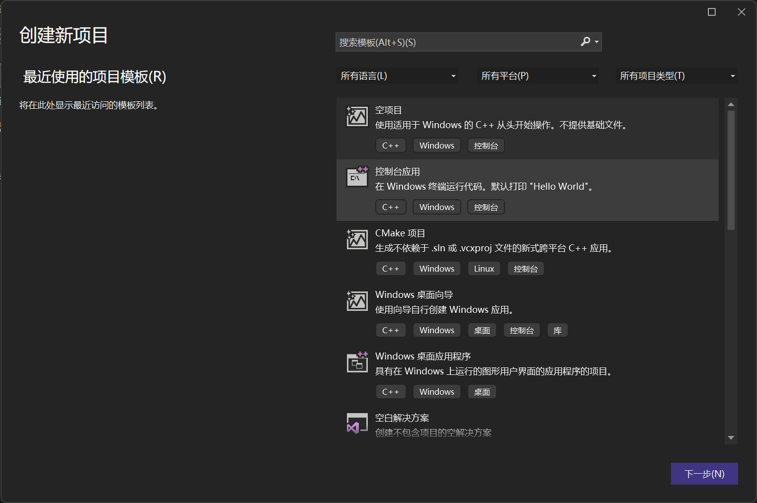This screenshot has width=757, height=503.
Task: Click the Windows tag under CMake 项目
Action: pyautogui.click(x=437, y=269)
